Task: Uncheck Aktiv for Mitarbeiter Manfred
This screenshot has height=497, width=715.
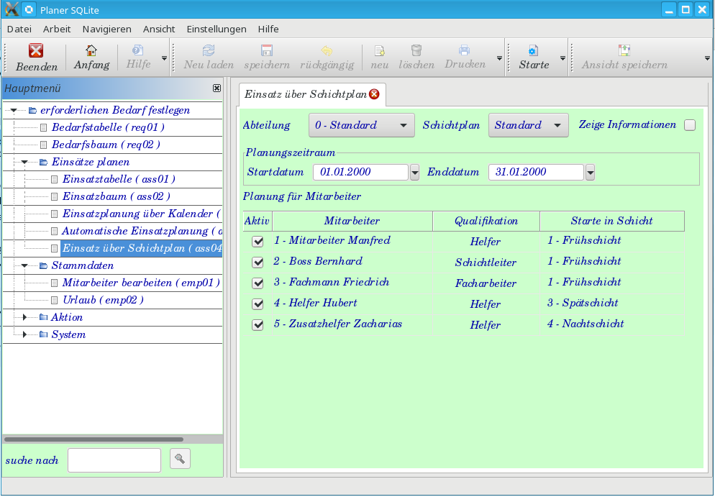Action: pyautogui.click(x=258, y=242)
